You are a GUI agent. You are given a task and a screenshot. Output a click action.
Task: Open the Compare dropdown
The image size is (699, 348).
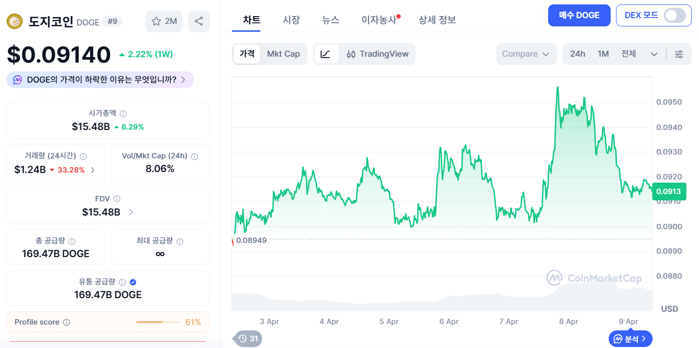pyautogui.click(x=526, y=54)
